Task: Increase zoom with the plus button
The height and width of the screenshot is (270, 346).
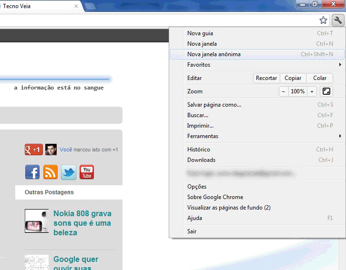Action: click(312, 91)
